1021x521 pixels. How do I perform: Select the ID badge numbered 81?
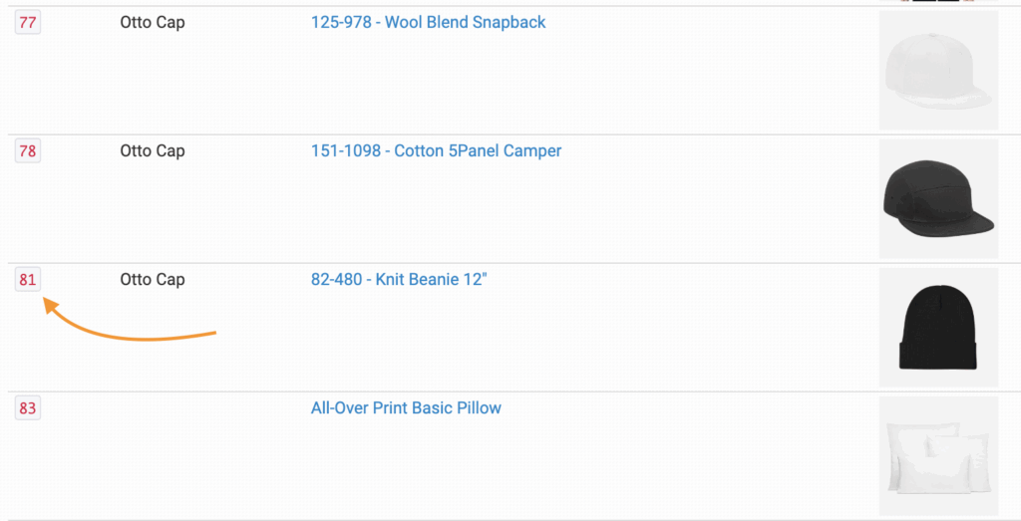coord(27,280)
